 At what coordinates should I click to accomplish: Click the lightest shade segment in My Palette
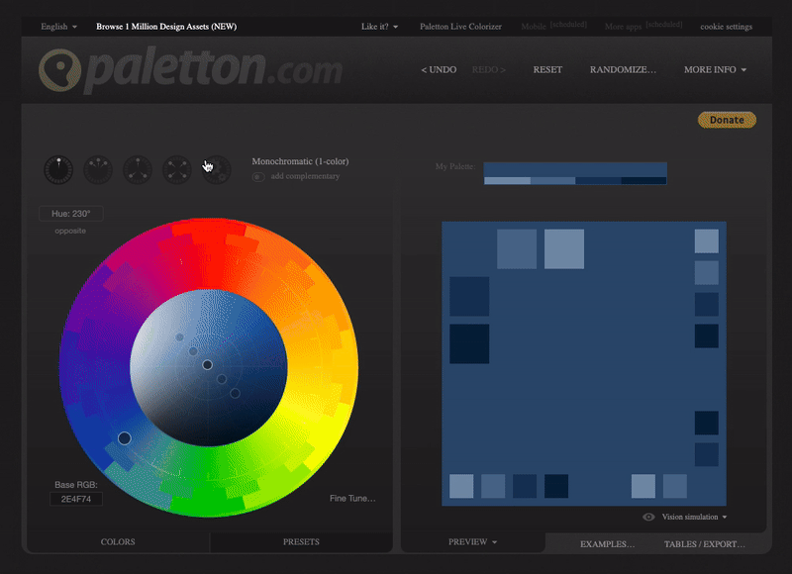507,181
